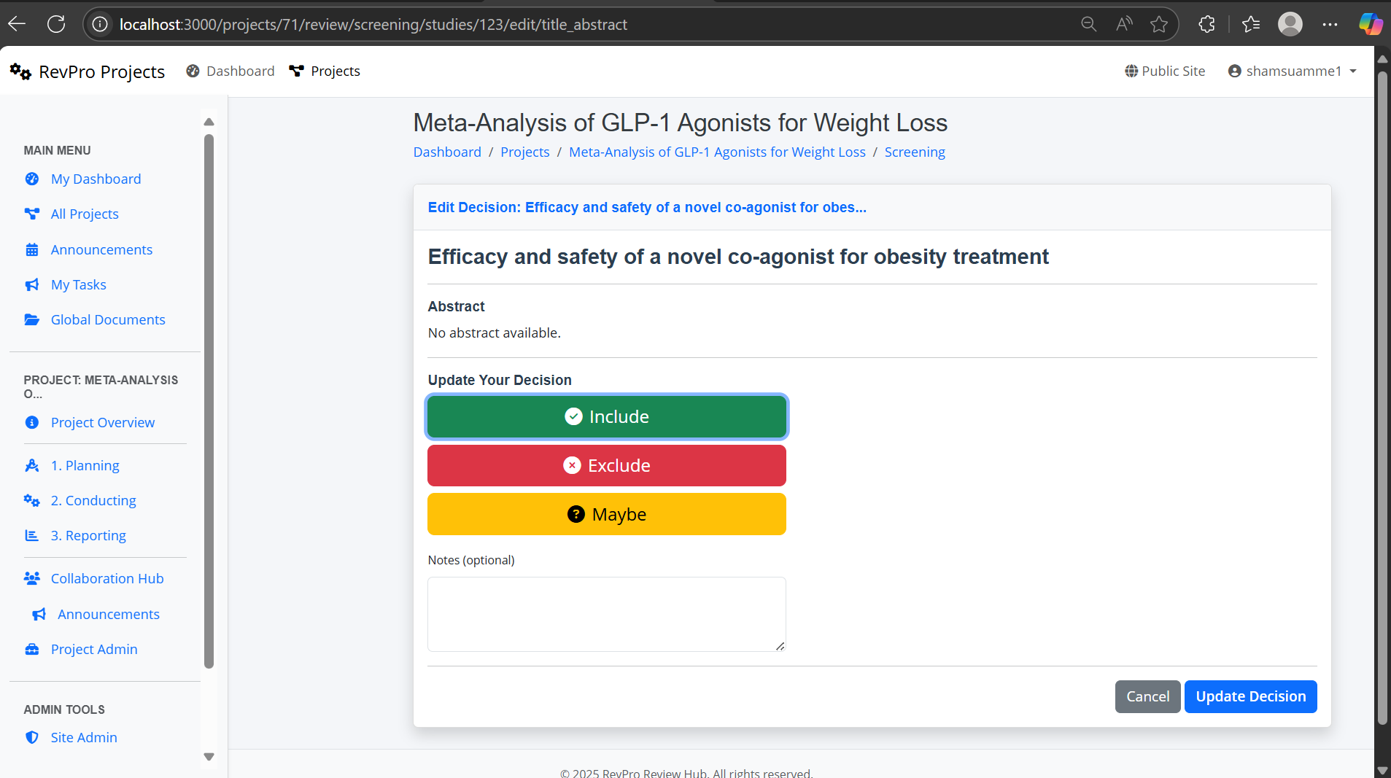
Task: Select the Include decision option
Action: coord(606,416)
